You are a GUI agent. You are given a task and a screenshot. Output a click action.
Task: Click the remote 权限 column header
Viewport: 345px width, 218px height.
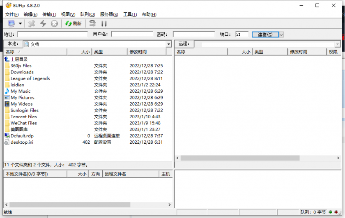coord(333,52)
